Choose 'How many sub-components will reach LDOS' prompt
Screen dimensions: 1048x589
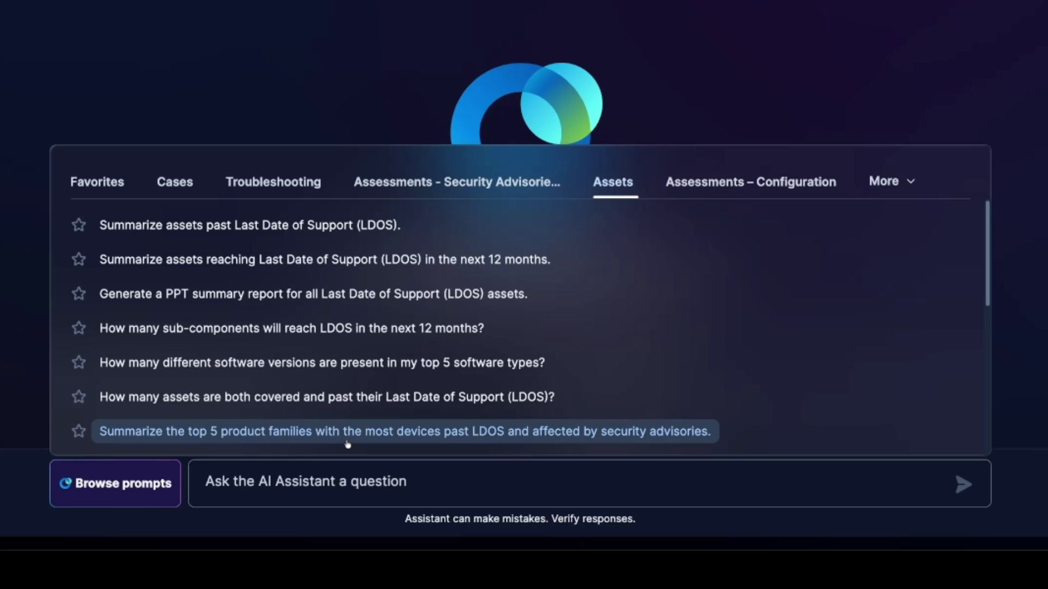291,328
